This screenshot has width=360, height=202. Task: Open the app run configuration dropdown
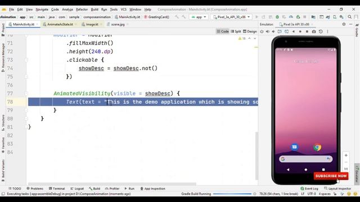(x=199, y=17)
